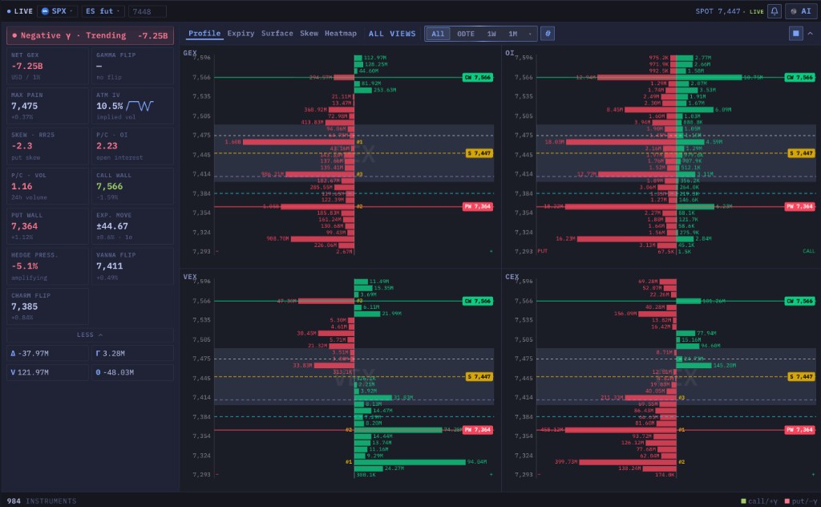Click the SPX logo icon in the symbol selector
This screenshot has height=507, width=821.
point(45,11)
